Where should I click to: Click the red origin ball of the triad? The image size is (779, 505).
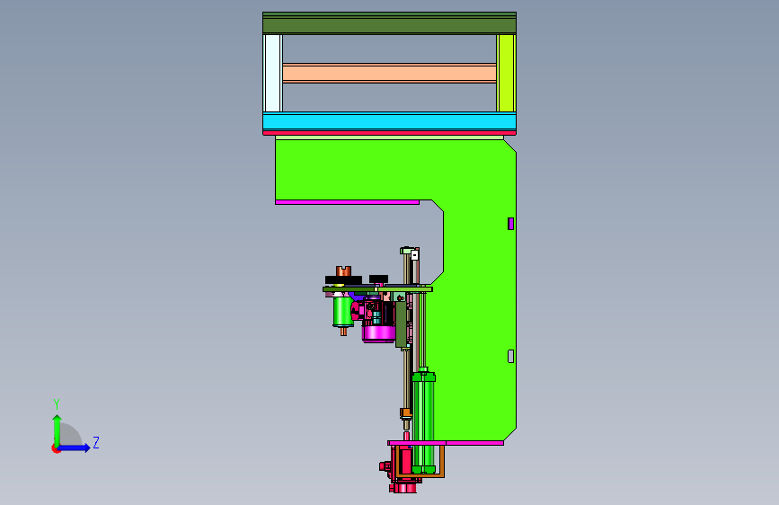pyautogui.click(x=55, y=448)
